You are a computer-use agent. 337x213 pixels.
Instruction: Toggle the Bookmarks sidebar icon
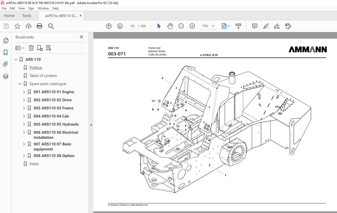6,52
